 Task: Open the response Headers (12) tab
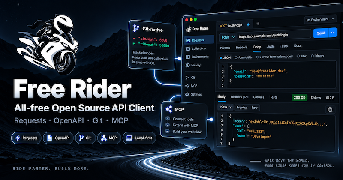coord(239,97)
